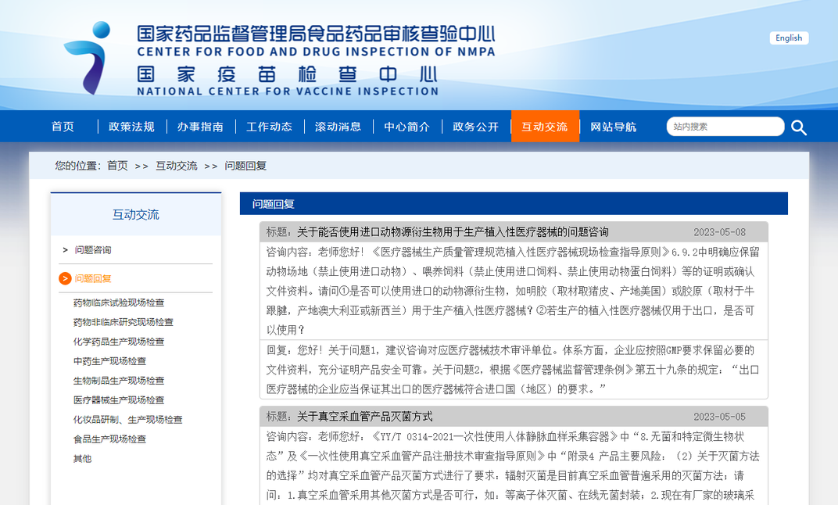Switch language with the English button
The image size is (838, 505).
click(x=789, y=38)
